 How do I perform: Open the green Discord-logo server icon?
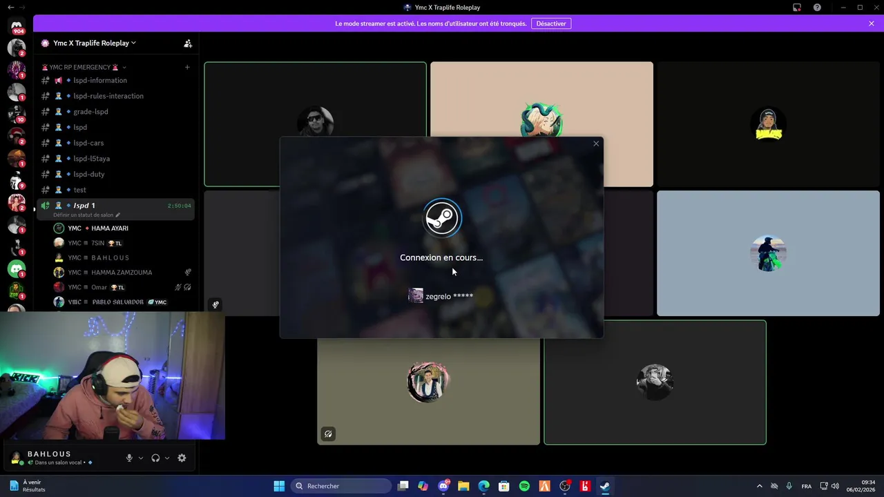pos(17,269)
